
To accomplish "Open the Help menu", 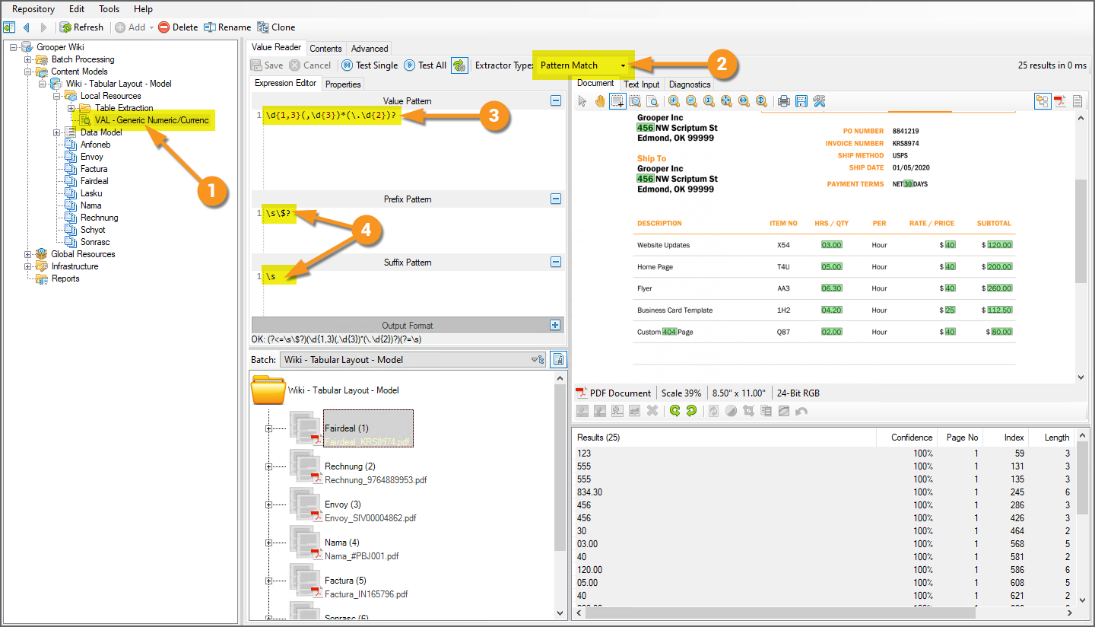I will click(x=143, y=9).
